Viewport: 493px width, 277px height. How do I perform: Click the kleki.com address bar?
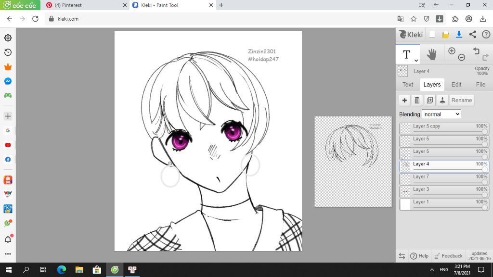220,19
